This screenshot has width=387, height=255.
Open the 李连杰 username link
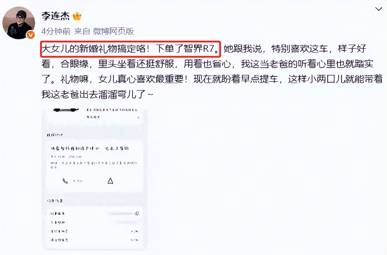click(55, 16)
